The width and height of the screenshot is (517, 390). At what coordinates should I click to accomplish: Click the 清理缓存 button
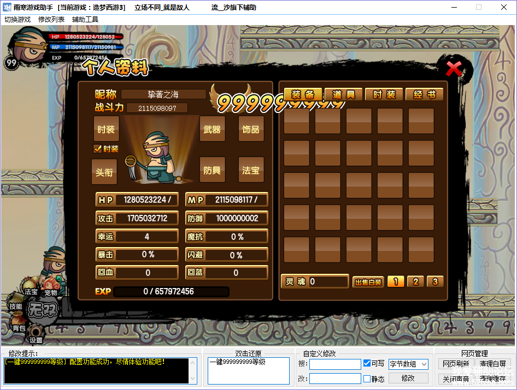tap(493, 379)
